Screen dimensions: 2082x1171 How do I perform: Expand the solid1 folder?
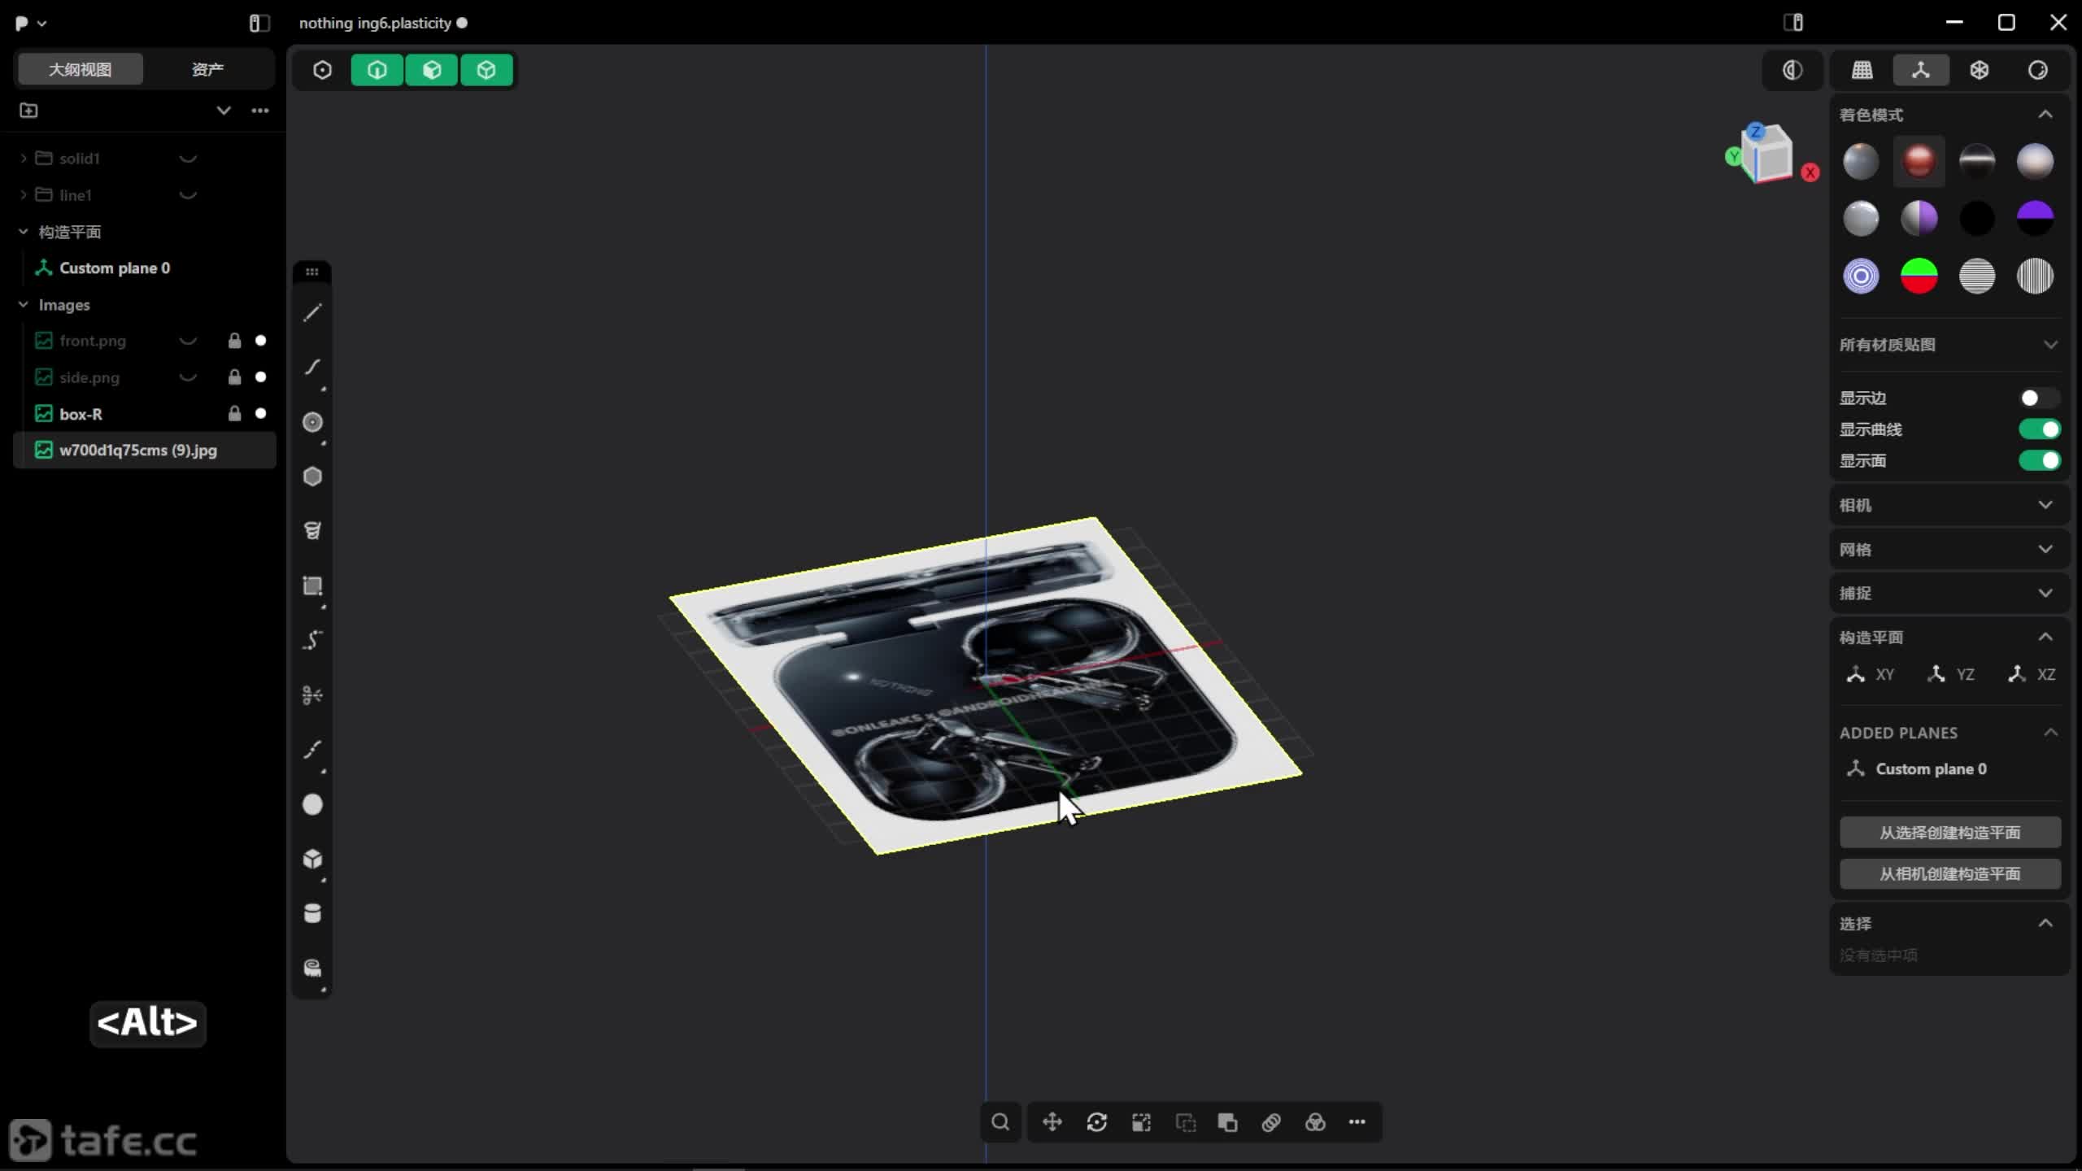click(x=24, y=159)
